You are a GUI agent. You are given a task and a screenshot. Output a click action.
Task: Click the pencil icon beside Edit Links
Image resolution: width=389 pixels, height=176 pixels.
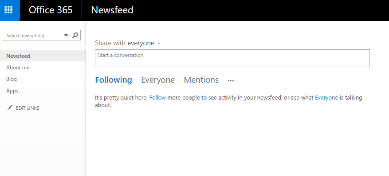point(10,108)
